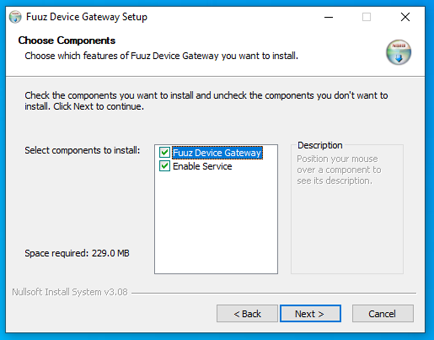Viewport: 434px width, 340px height.
Task: Click the Description group label
Action: [320, 145]
